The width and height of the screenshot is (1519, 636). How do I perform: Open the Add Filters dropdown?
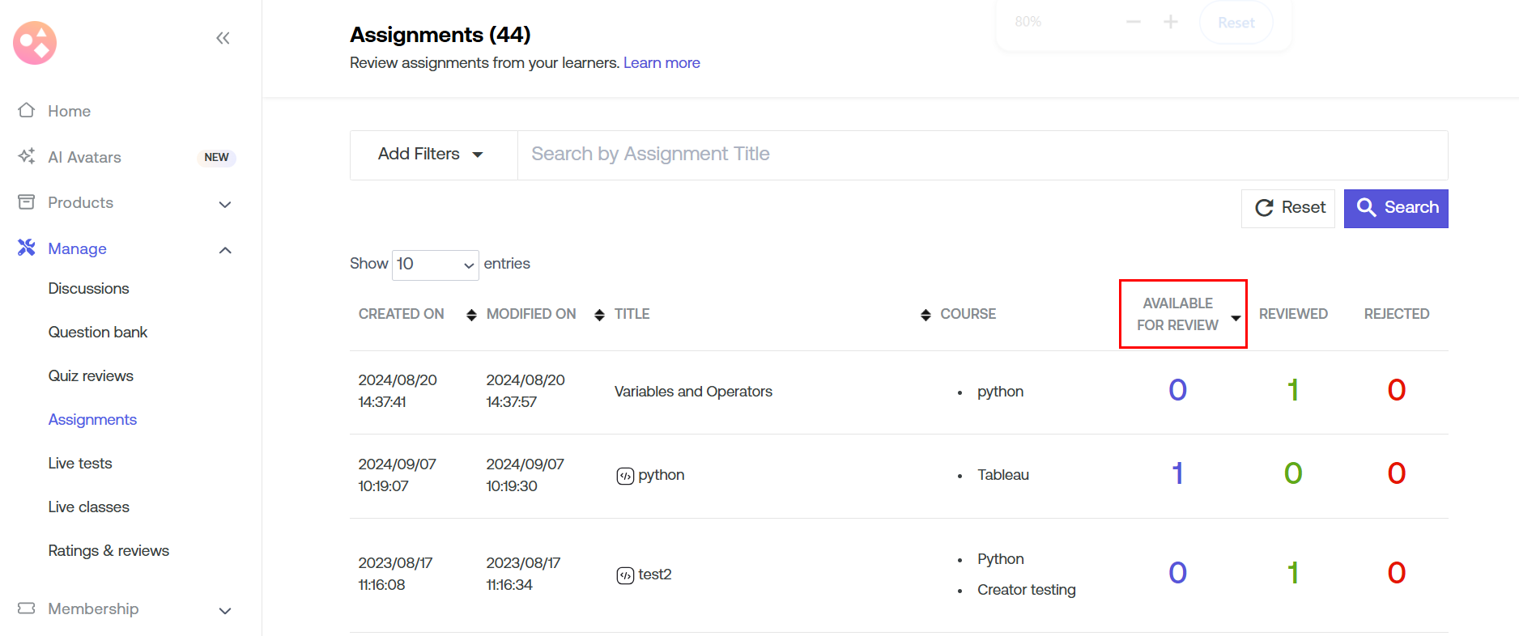point(431,155)
